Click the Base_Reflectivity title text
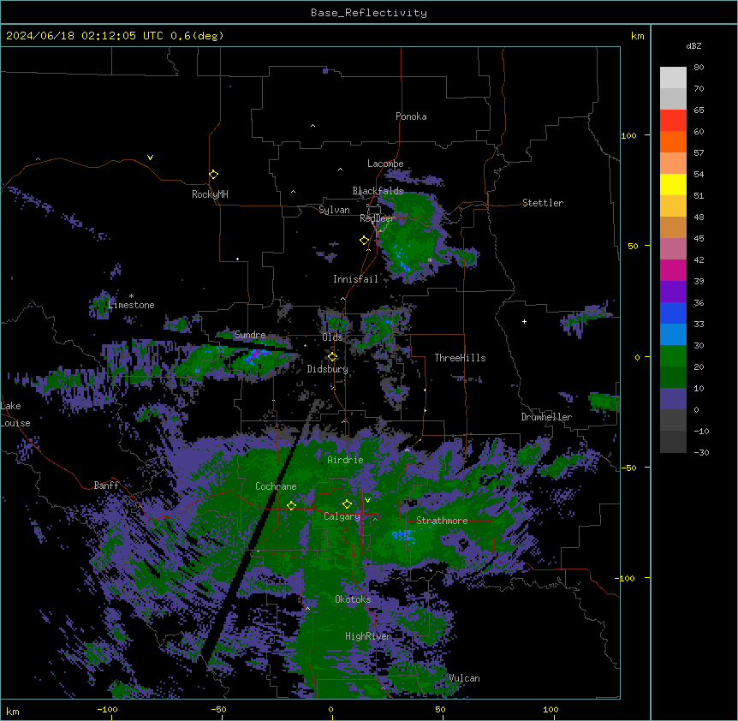Viewport: 738px width, 721px height. click(369, 13)
